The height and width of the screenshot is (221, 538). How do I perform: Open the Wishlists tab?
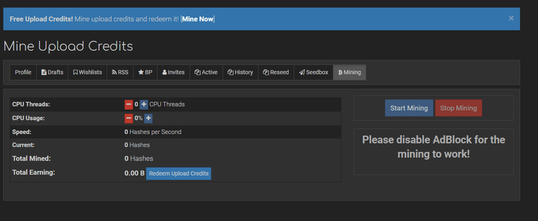[88, 72]
